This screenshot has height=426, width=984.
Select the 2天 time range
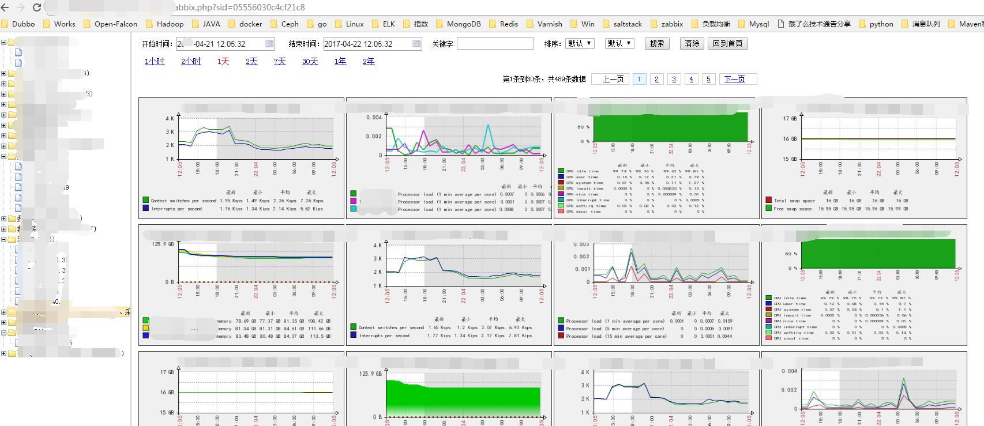point(251,61)
